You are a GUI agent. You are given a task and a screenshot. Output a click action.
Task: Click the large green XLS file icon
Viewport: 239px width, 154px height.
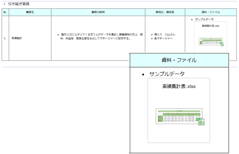[x=200, y=122]
